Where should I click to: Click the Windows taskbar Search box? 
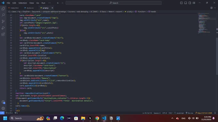pyautogui.click(x=26, y=118)
